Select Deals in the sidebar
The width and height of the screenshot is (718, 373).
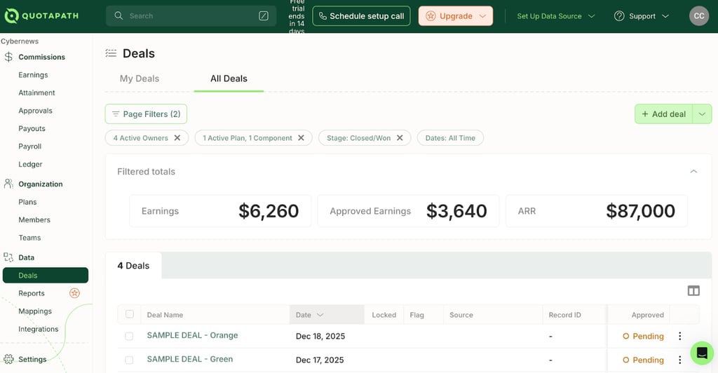(46, 275)
